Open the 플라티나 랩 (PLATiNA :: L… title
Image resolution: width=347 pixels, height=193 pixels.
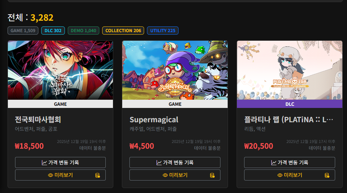tap(289, 120)
